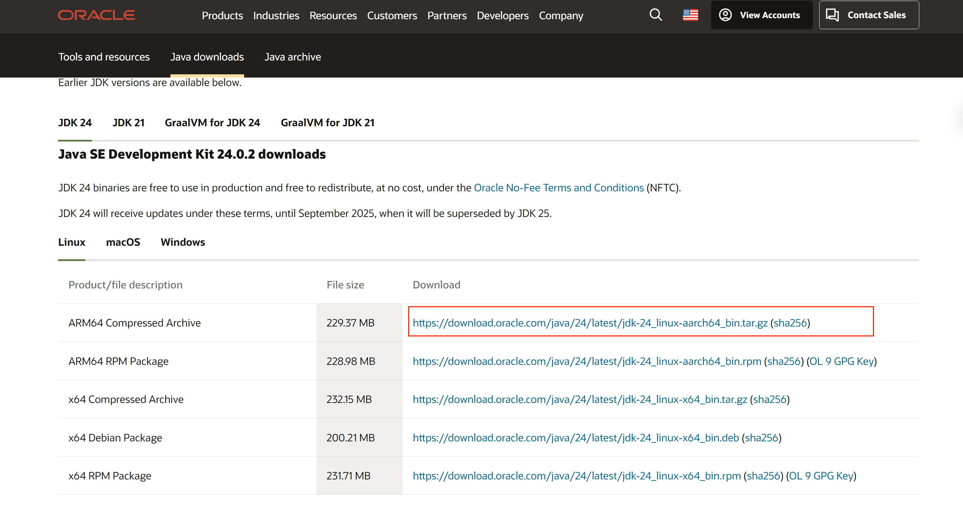
Task: Click the 'ARM64 RPM Package' description
Action: coord(119,361)
